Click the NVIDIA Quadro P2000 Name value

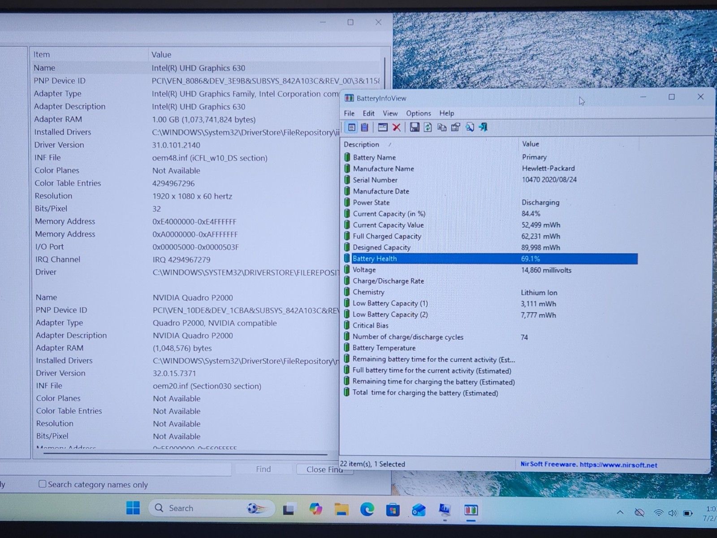pyautogui.click(x=193, y=298)
